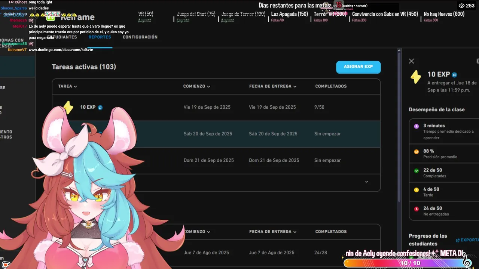The width and height of the screenshot is (479, 269).
Task: Click lightning icon in Vie 19 de Sep row
Action: click(x=68, y=107)
